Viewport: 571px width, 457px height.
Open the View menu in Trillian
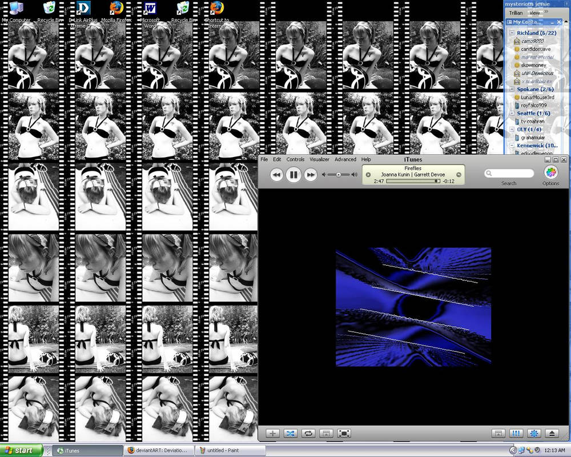point(534,13)
